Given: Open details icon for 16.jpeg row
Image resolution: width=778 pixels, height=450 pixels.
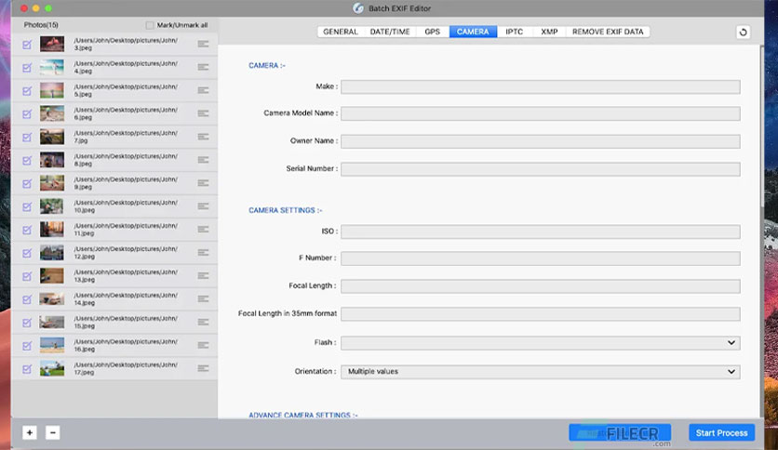Looking at the screenshot, I should tap(203, 345).
